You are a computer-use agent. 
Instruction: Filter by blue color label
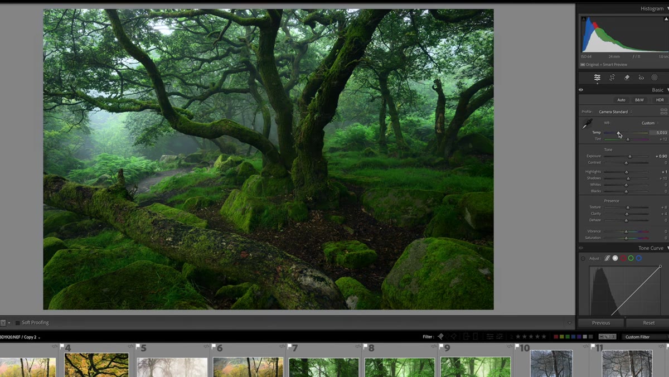[573, 337]
